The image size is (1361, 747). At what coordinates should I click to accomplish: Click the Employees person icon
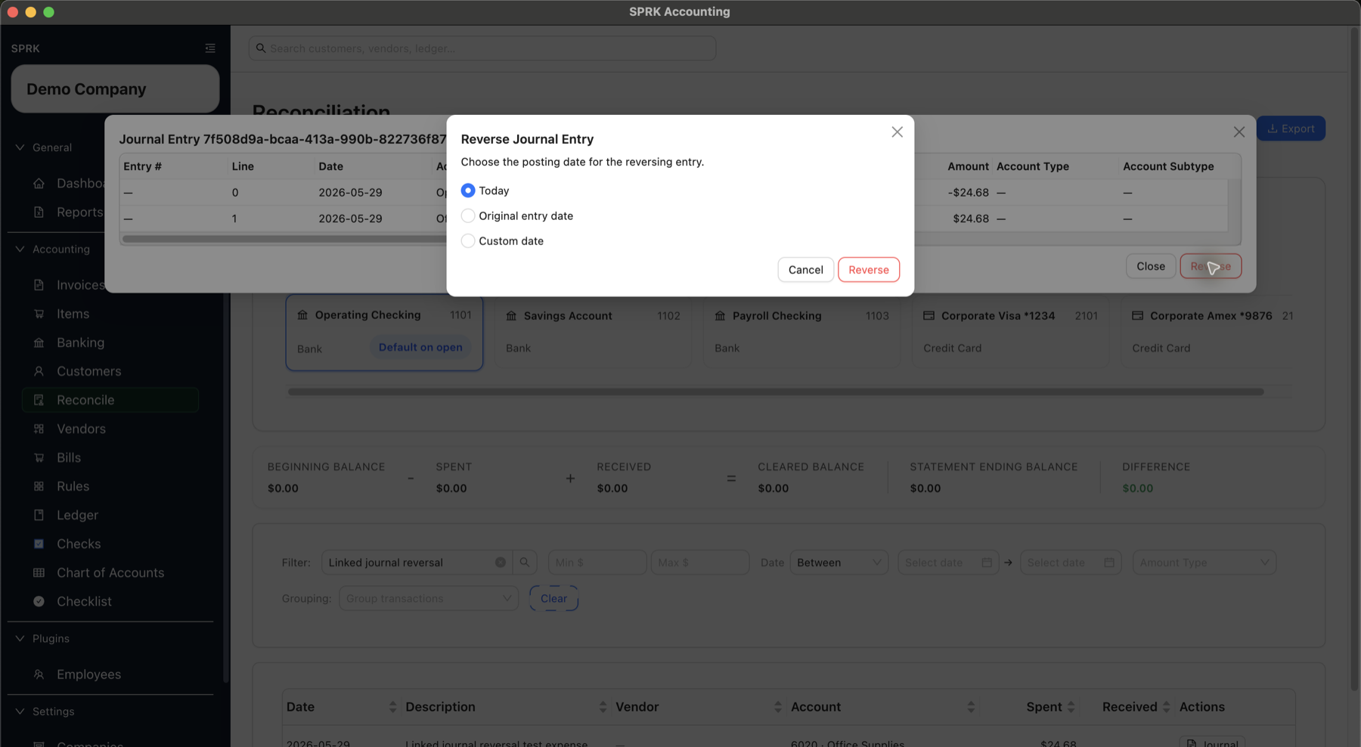click(39, 674)
